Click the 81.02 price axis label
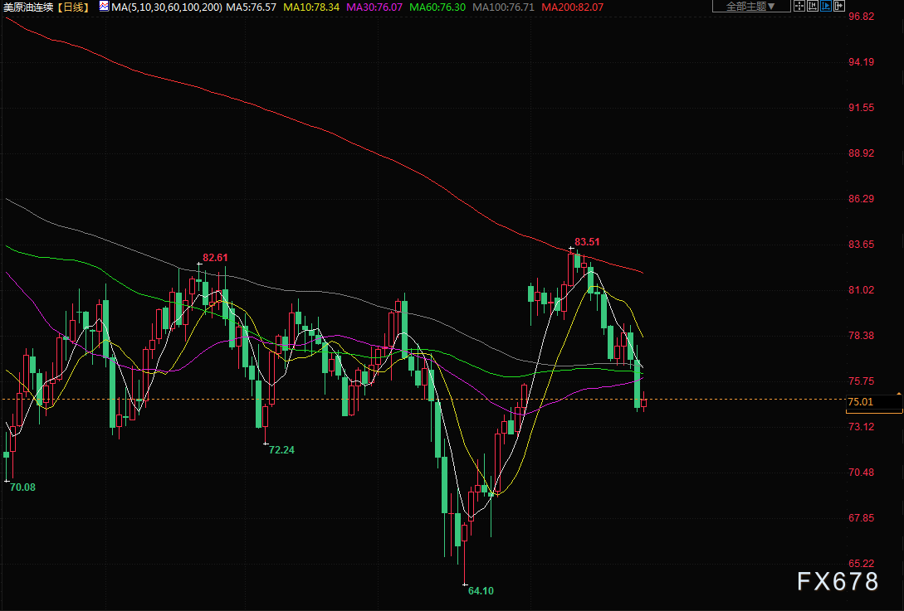The width and height of the screenshot is (904, 611). (862, 289)
